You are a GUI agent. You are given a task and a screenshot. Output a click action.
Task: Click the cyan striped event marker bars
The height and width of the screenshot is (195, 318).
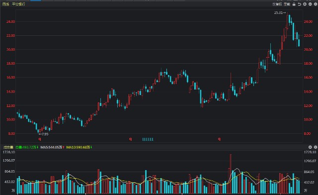[148, 139]
